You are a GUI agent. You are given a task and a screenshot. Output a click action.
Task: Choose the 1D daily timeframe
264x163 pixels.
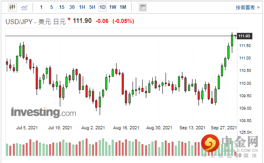tap(102, 7)
